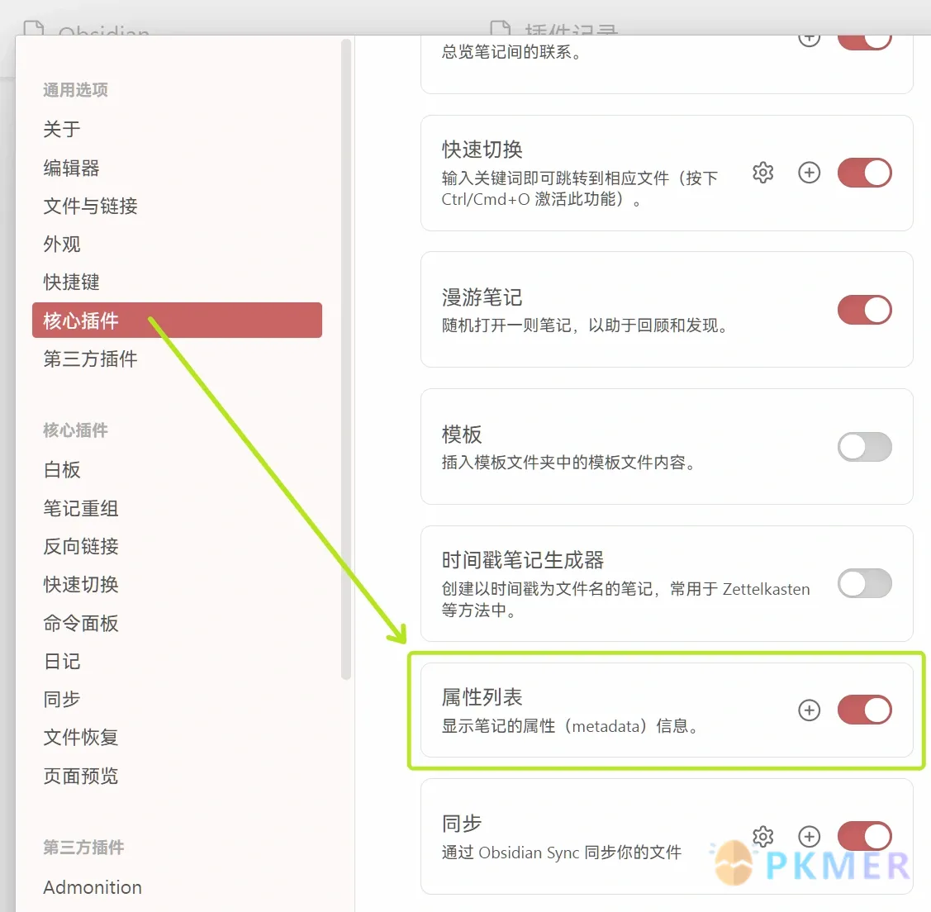Click the plus hotkey icon for 快速切换
The image size is (931, 912).
pyautogui.click(x=810, y=173)
